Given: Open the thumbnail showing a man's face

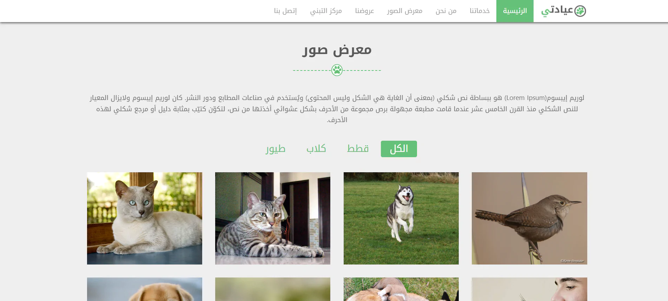Looking at the screenshot, I should point(529,289).
